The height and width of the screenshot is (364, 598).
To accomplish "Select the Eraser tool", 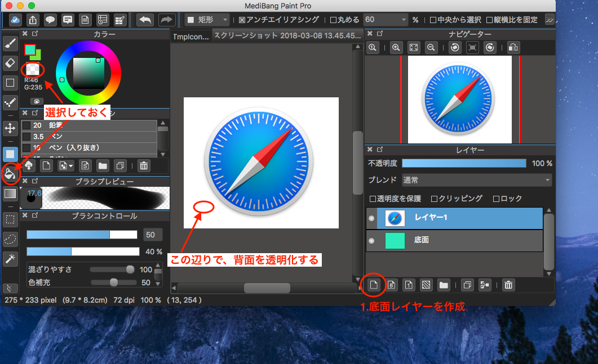I will [10, 62].
